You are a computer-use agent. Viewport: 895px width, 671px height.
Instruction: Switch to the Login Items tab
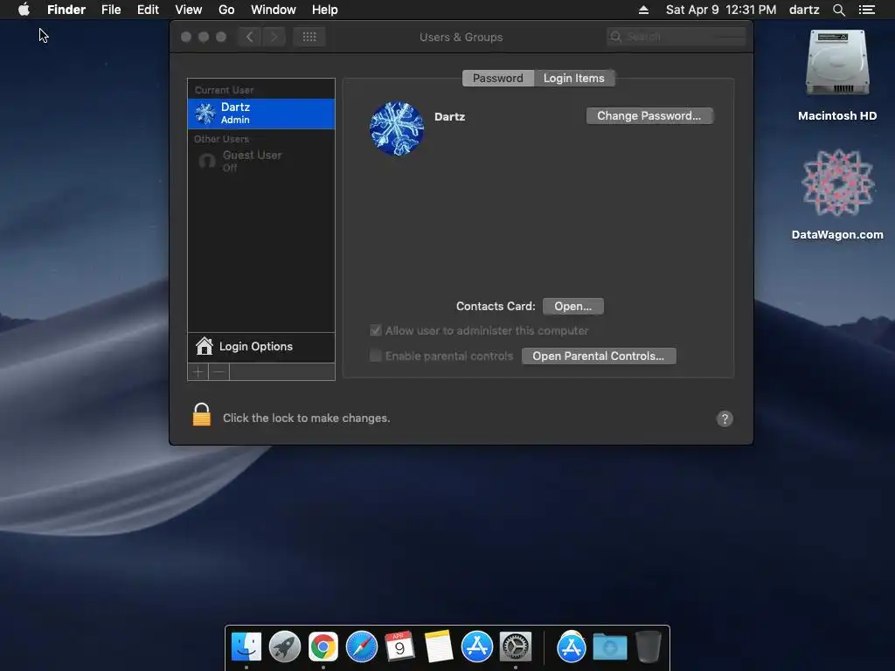point(573,78)
